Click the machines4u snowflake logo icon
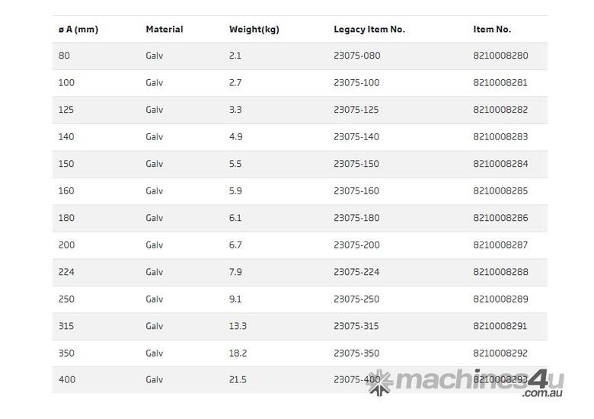594x419 pixels. [x=381, y=383]
